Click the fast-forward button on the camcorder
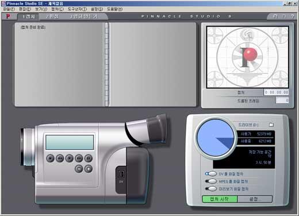This screenshot has width=299, height=216. click(x=79, y=158)
